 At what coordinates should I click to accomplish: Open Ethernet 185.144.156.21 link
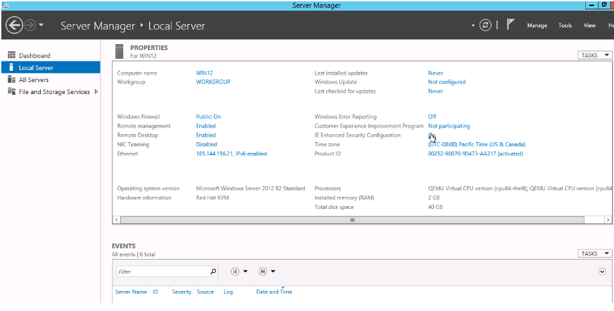[231, 153]
